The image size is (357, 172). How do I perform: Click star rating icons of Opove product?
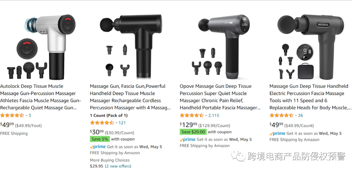pyautogui.click(x=192, y=115)
